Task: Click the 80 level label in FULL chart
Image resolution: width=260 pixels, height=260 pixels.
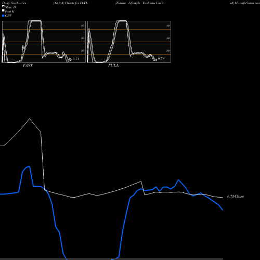Action: pyautogui.click(x=168, y=25)
